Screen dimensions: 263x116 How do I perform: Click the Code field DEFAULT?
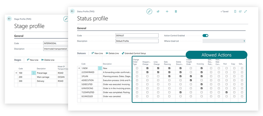pos(137,36)
